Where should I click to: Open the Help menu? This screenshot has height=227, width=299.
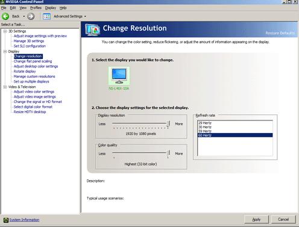[x=63, y=8]
